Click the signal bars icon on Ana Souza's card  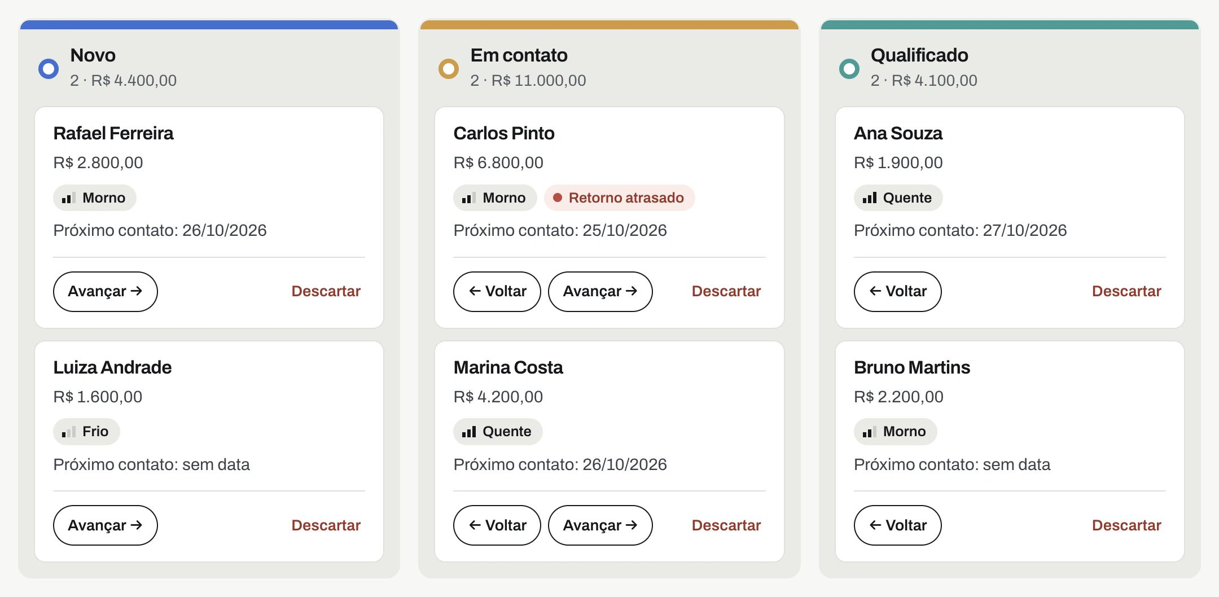click(869, 198)
